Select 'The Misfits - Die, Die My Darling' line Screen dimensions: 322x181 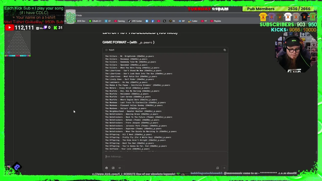pos(132,91)
